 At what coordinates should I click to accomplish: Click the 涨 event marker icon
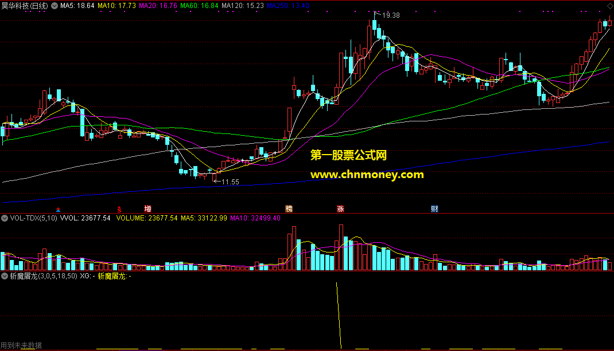pyautogui.click(x=341, y=209)
